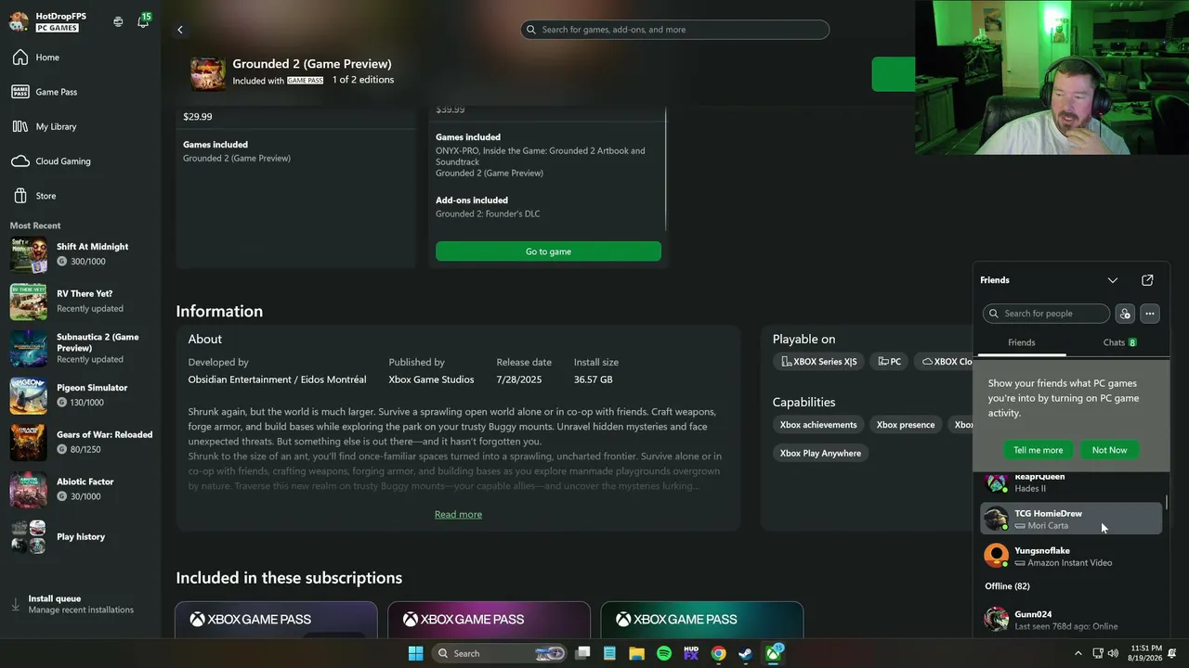Open the first Xbox Game Pass subscription card
Image resolution: width=1189 pixels, height=668 pixels.
[x=276, y=620]
